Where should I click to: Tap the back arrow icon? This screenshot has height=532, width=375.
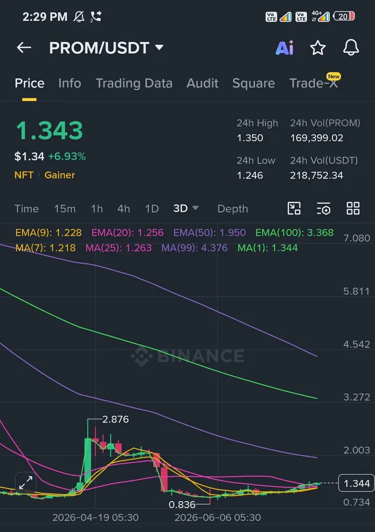[x=24, y=47]
